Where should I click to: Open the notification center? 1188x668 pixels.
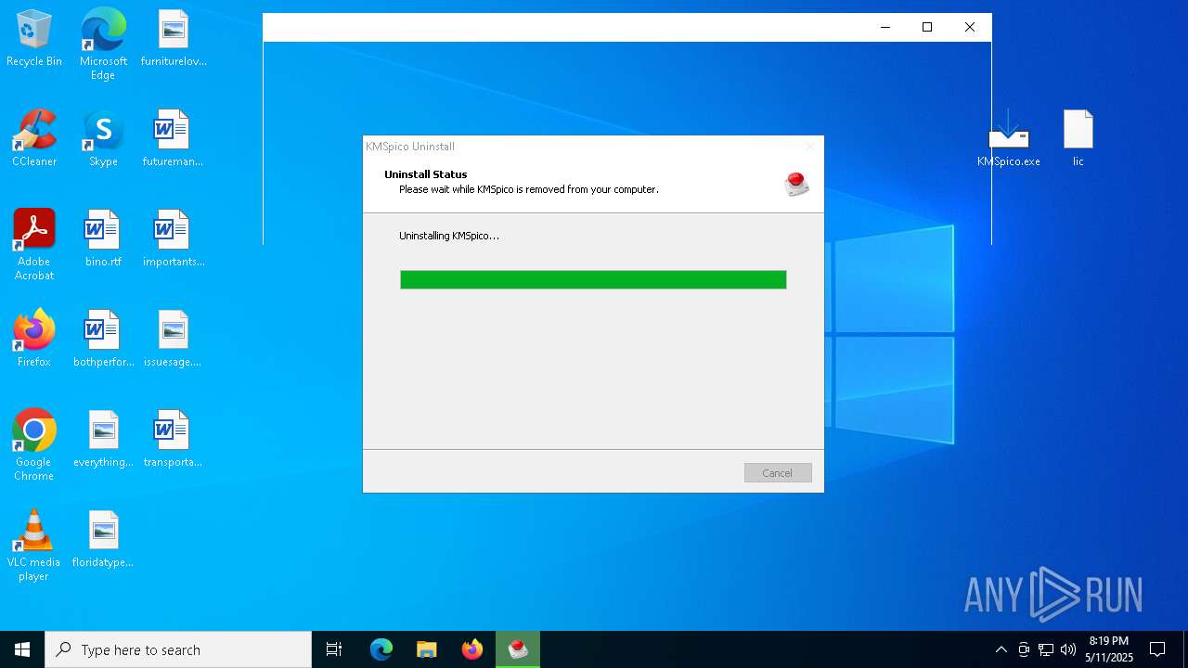(x=1157, y=649)
